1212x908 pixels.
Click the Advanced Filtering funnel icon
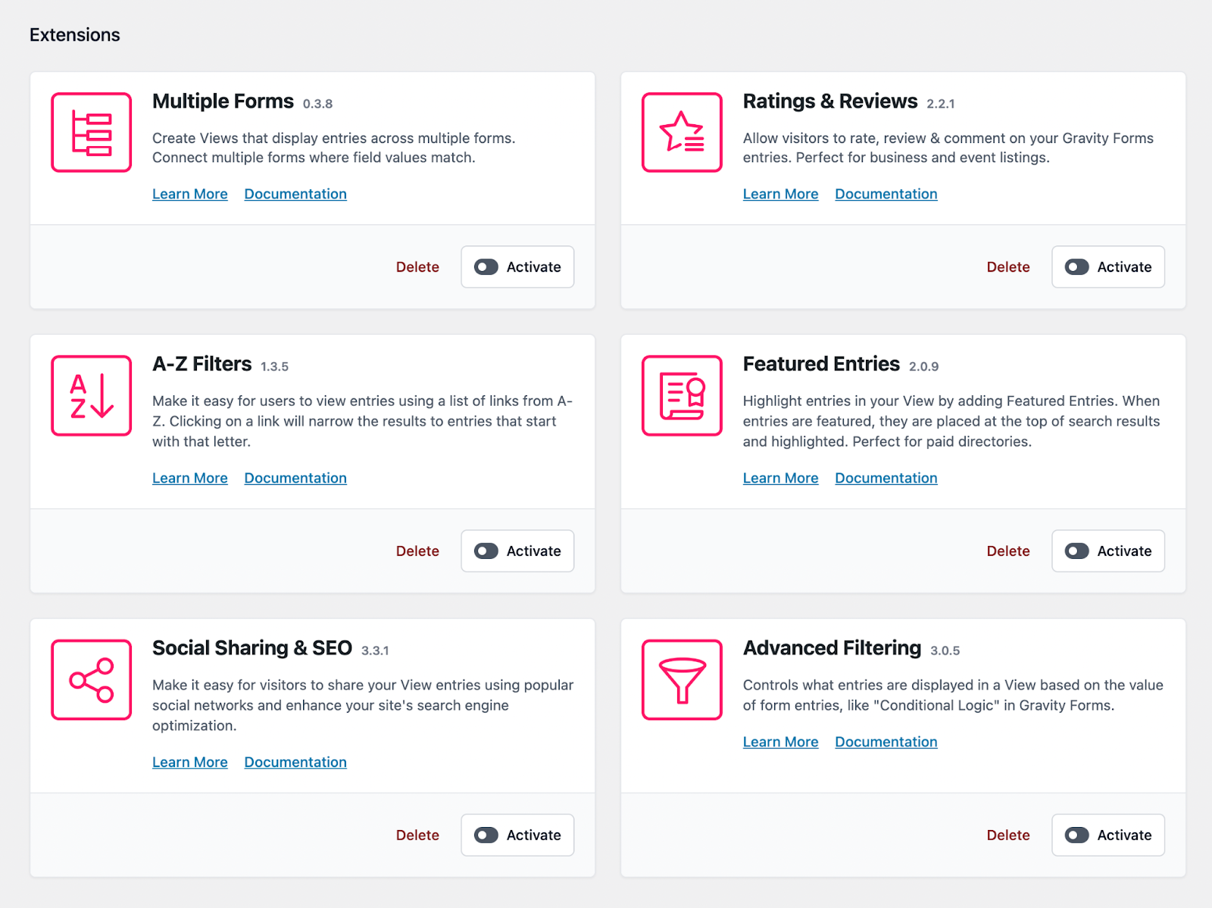tap(682, 679)
